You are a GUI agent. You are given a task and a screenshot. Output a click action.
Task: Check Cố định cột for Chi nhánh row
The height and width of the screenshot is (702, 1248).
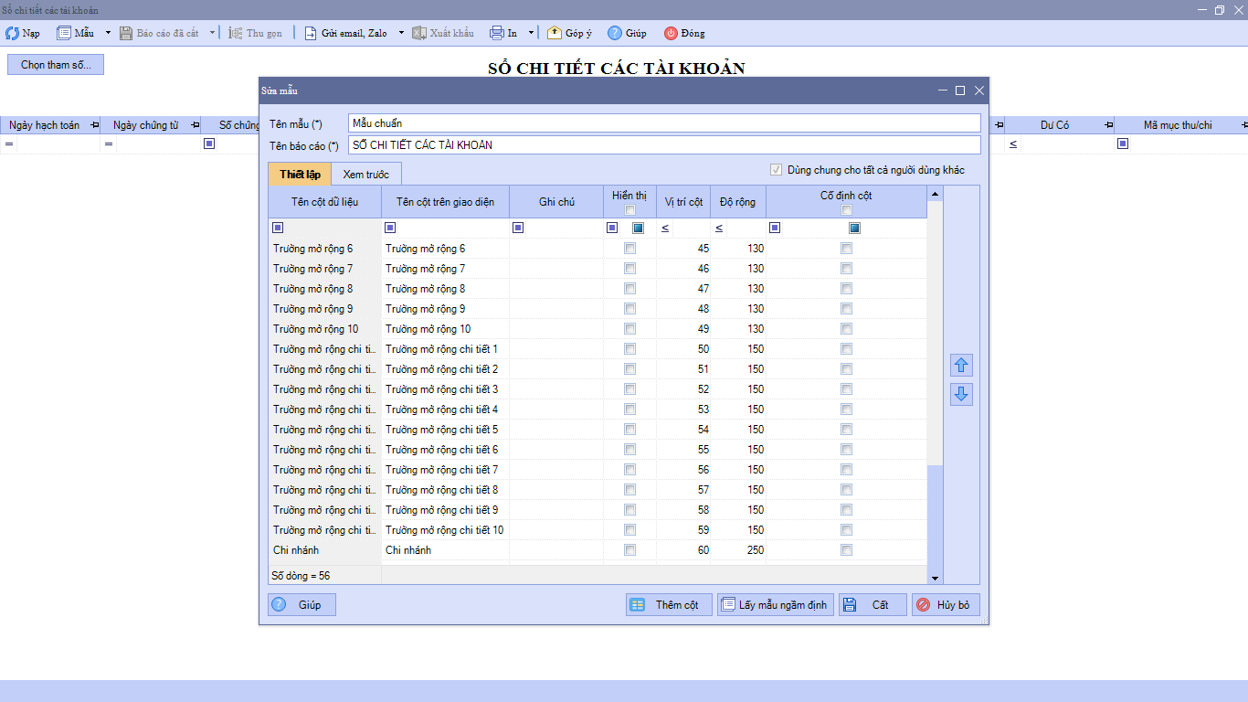[846, 550]
